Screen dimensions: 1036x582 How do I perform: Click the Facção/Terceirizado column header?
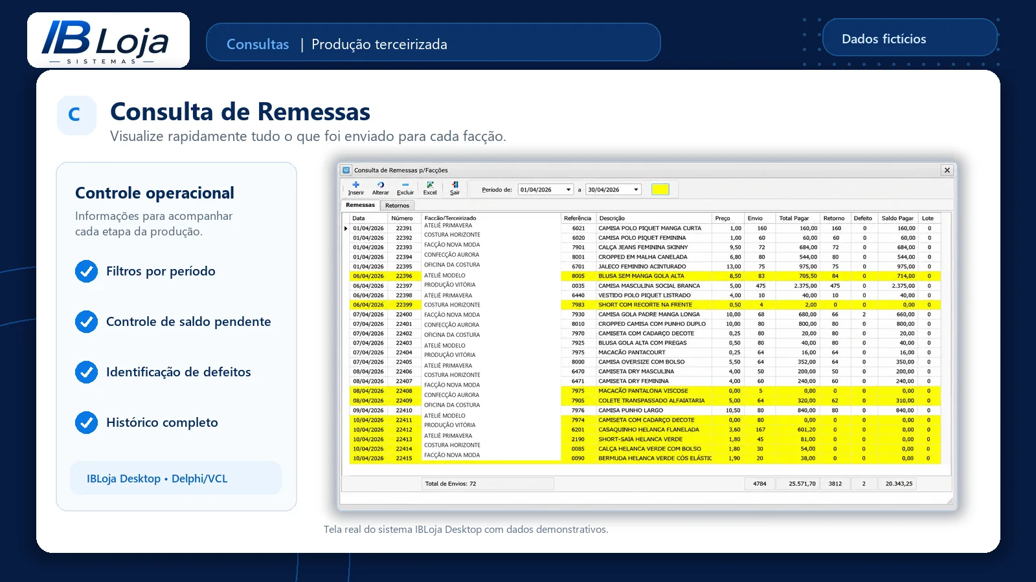491,218
